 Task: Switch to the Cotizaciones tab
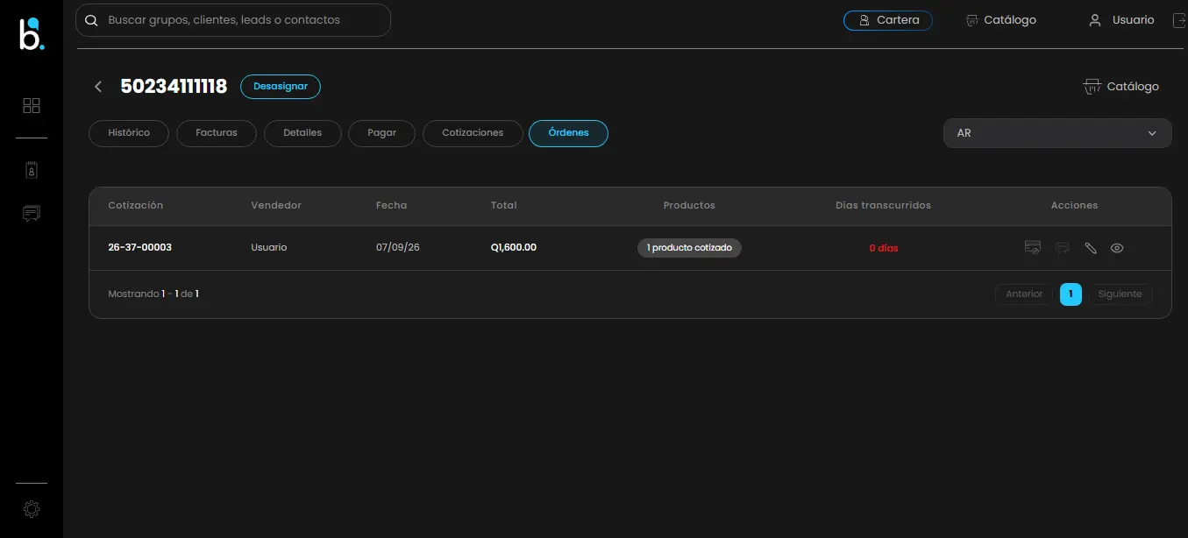tap(473, 133)
